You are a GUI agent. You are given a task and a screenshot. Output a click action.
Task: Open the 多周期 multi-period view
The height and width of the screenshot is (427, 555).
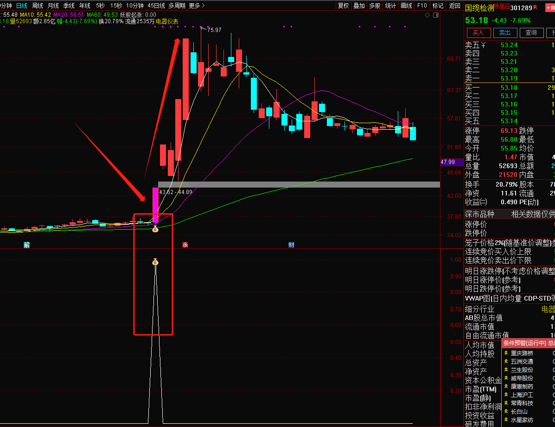(x=177, y=6)
